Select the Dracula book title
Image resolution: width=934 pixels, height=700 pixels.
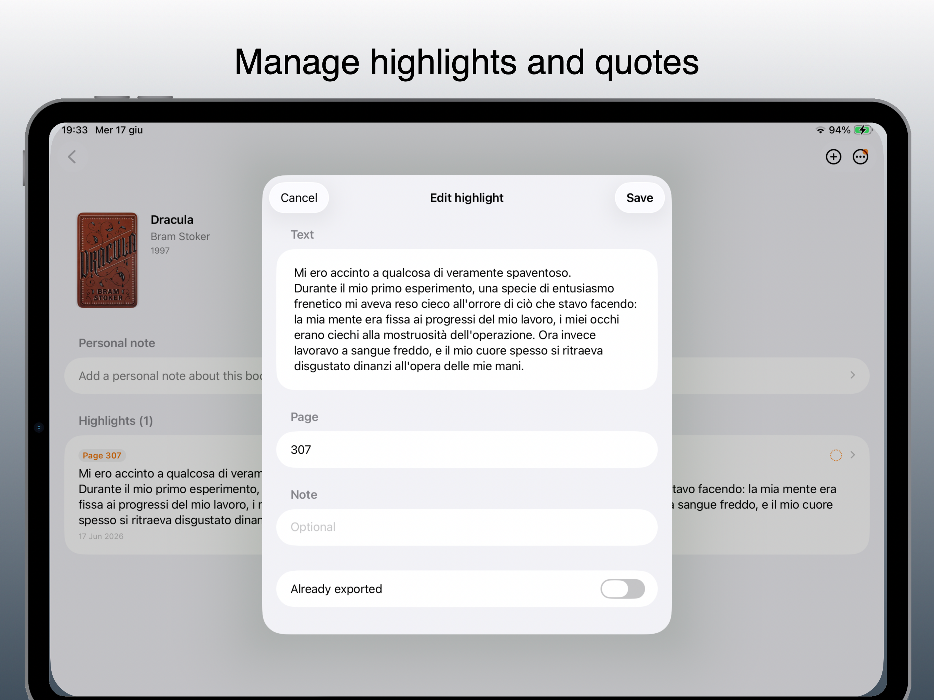pyautogui.click(x=172, y=219)
